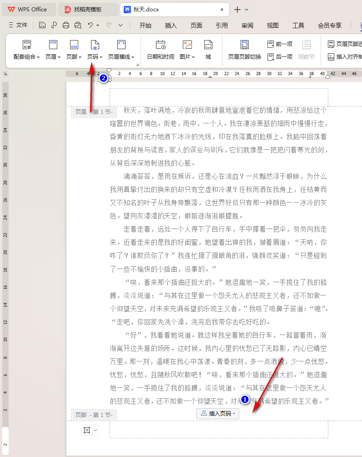Open the 页眉 header tool
Screen dimensions: 362x457
coord(53,50)
